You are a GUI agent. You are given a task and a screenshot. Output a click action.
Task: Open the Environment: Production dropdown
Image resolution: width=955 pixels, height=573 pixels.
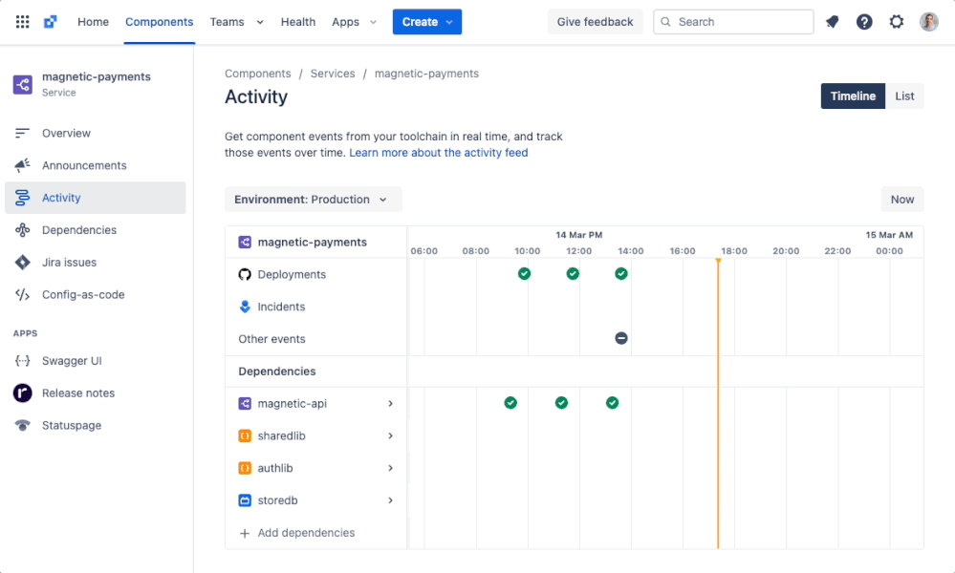click(313, 200)
